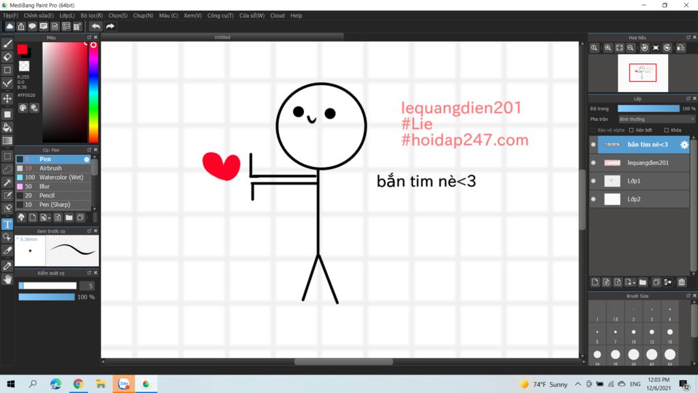Delete layer with the trash icon

(682, 282)
